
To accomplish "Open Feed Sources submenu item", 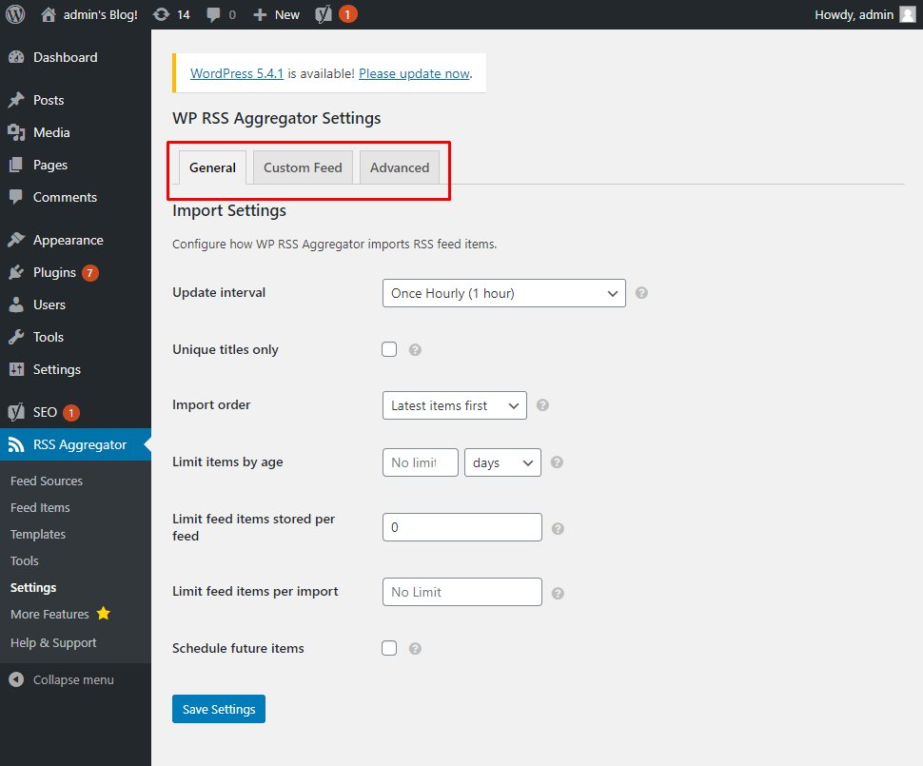I will pyautogui.click(x=47, y=481).
